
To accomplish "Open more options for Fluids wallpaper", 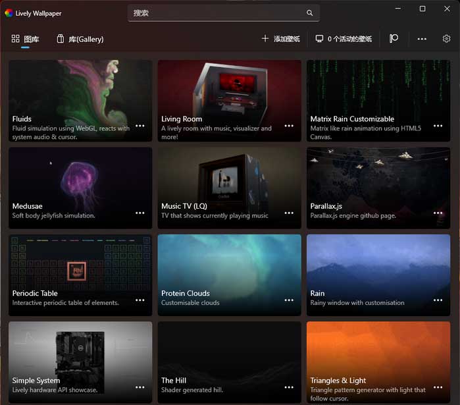I will 140,126.
